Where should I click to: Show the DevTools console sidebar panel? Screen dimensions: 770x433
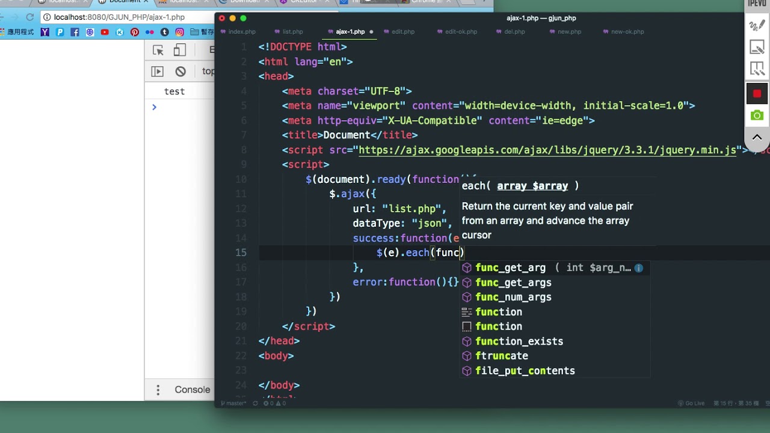click(157, 71)
